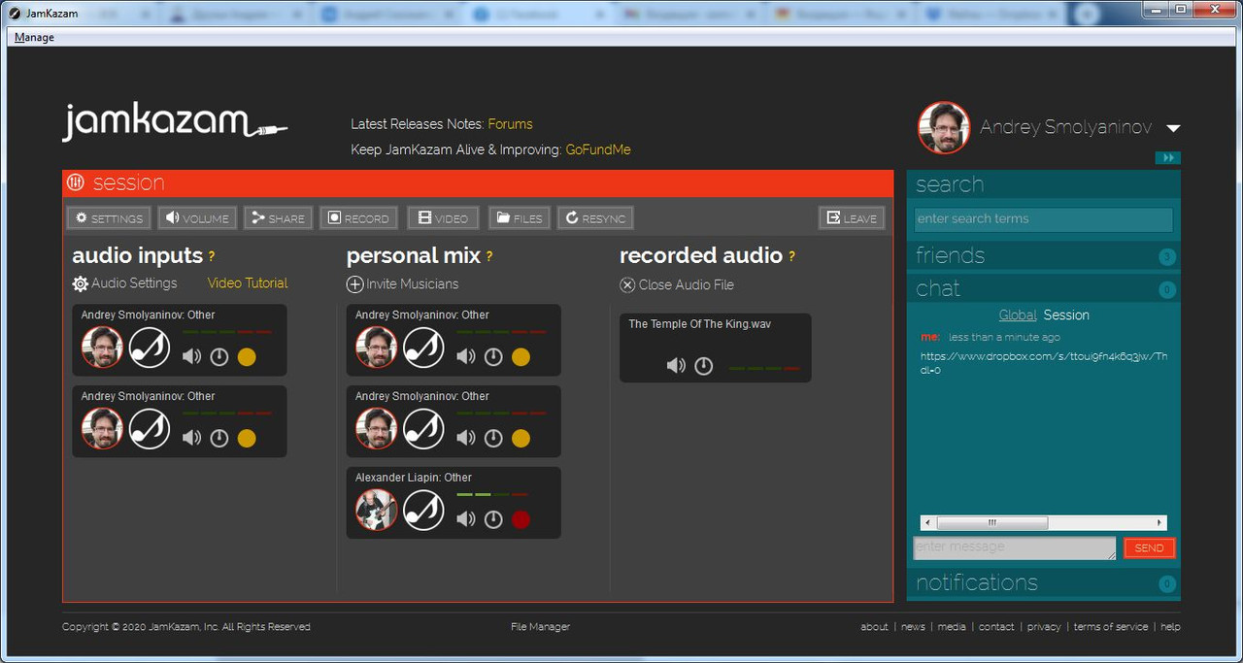Click instrument icon on Alexander Liapin track
Image resolution: width=1243 pixels, height=663 pixels.
click(x=422, y=510)
